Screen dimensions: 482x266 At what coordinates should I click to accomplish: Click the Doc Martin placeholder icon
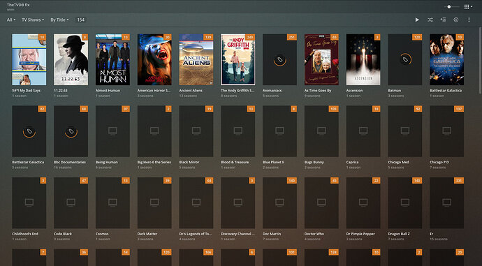point(279,202)
